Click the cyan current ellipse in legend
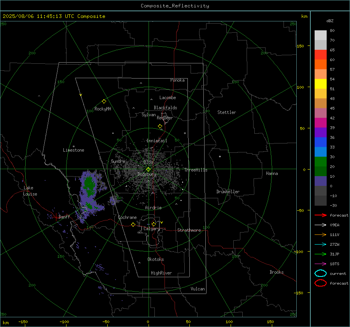The image size is (350, 327). click(x=320, y=273)
